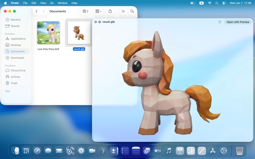
Task: Click the Open with Preview button
Action: click(238, 22)
